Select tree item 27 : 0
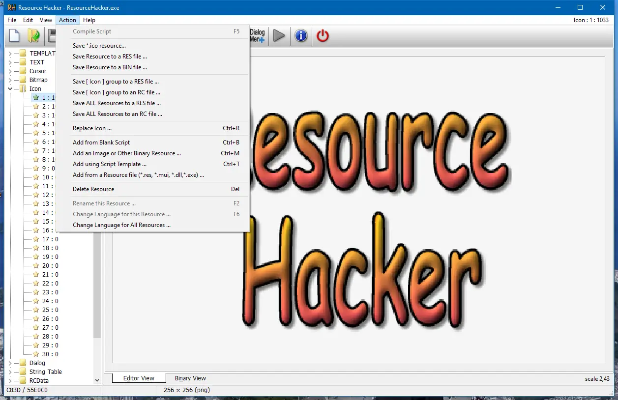This screenshot has height=400, width=618. point(50,328)
